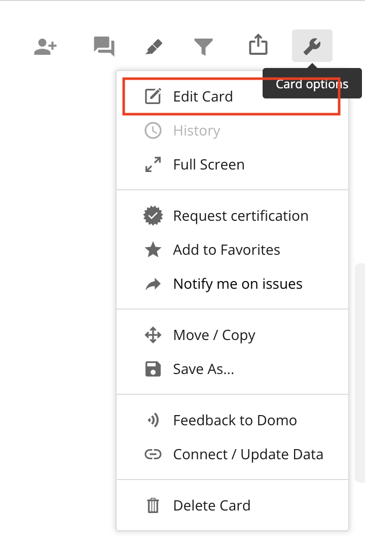Click the Save As floppy disk icon
This screenshot has width=365, height=545.
pyautogui.click(x=153, y=369)
